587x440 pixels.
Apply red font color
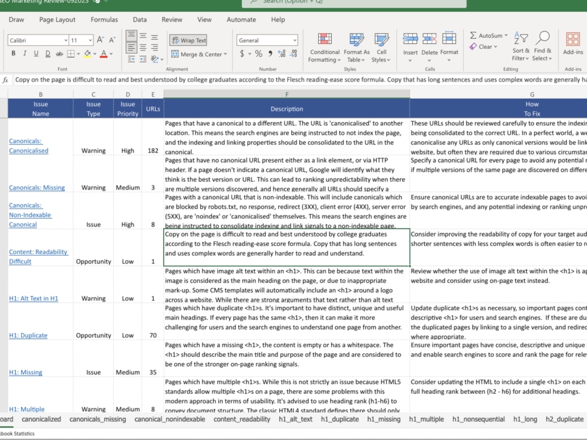coord(104,53)
